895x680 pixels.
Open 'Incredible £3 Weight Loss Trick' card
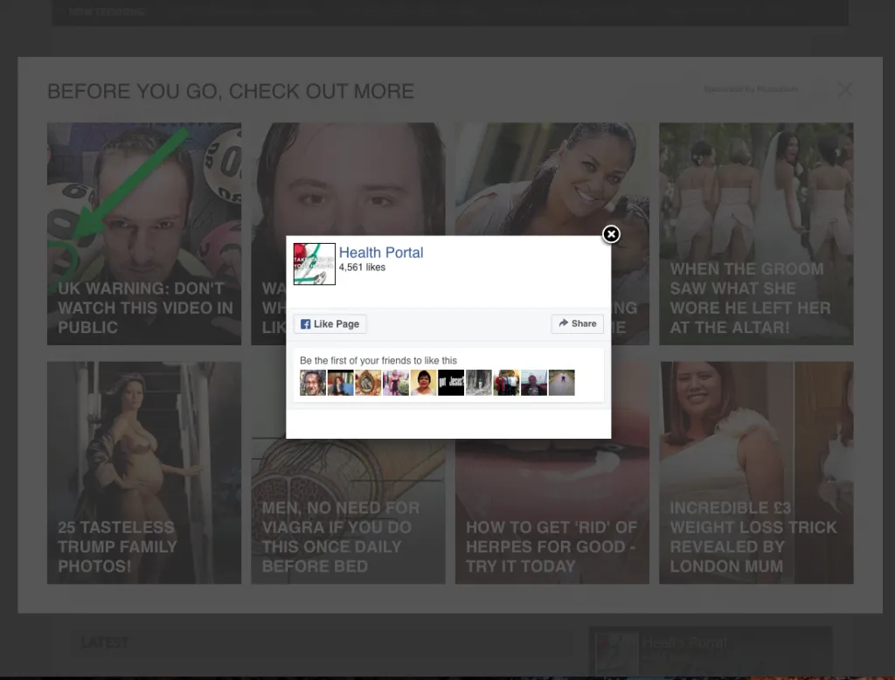pos(756,472)
